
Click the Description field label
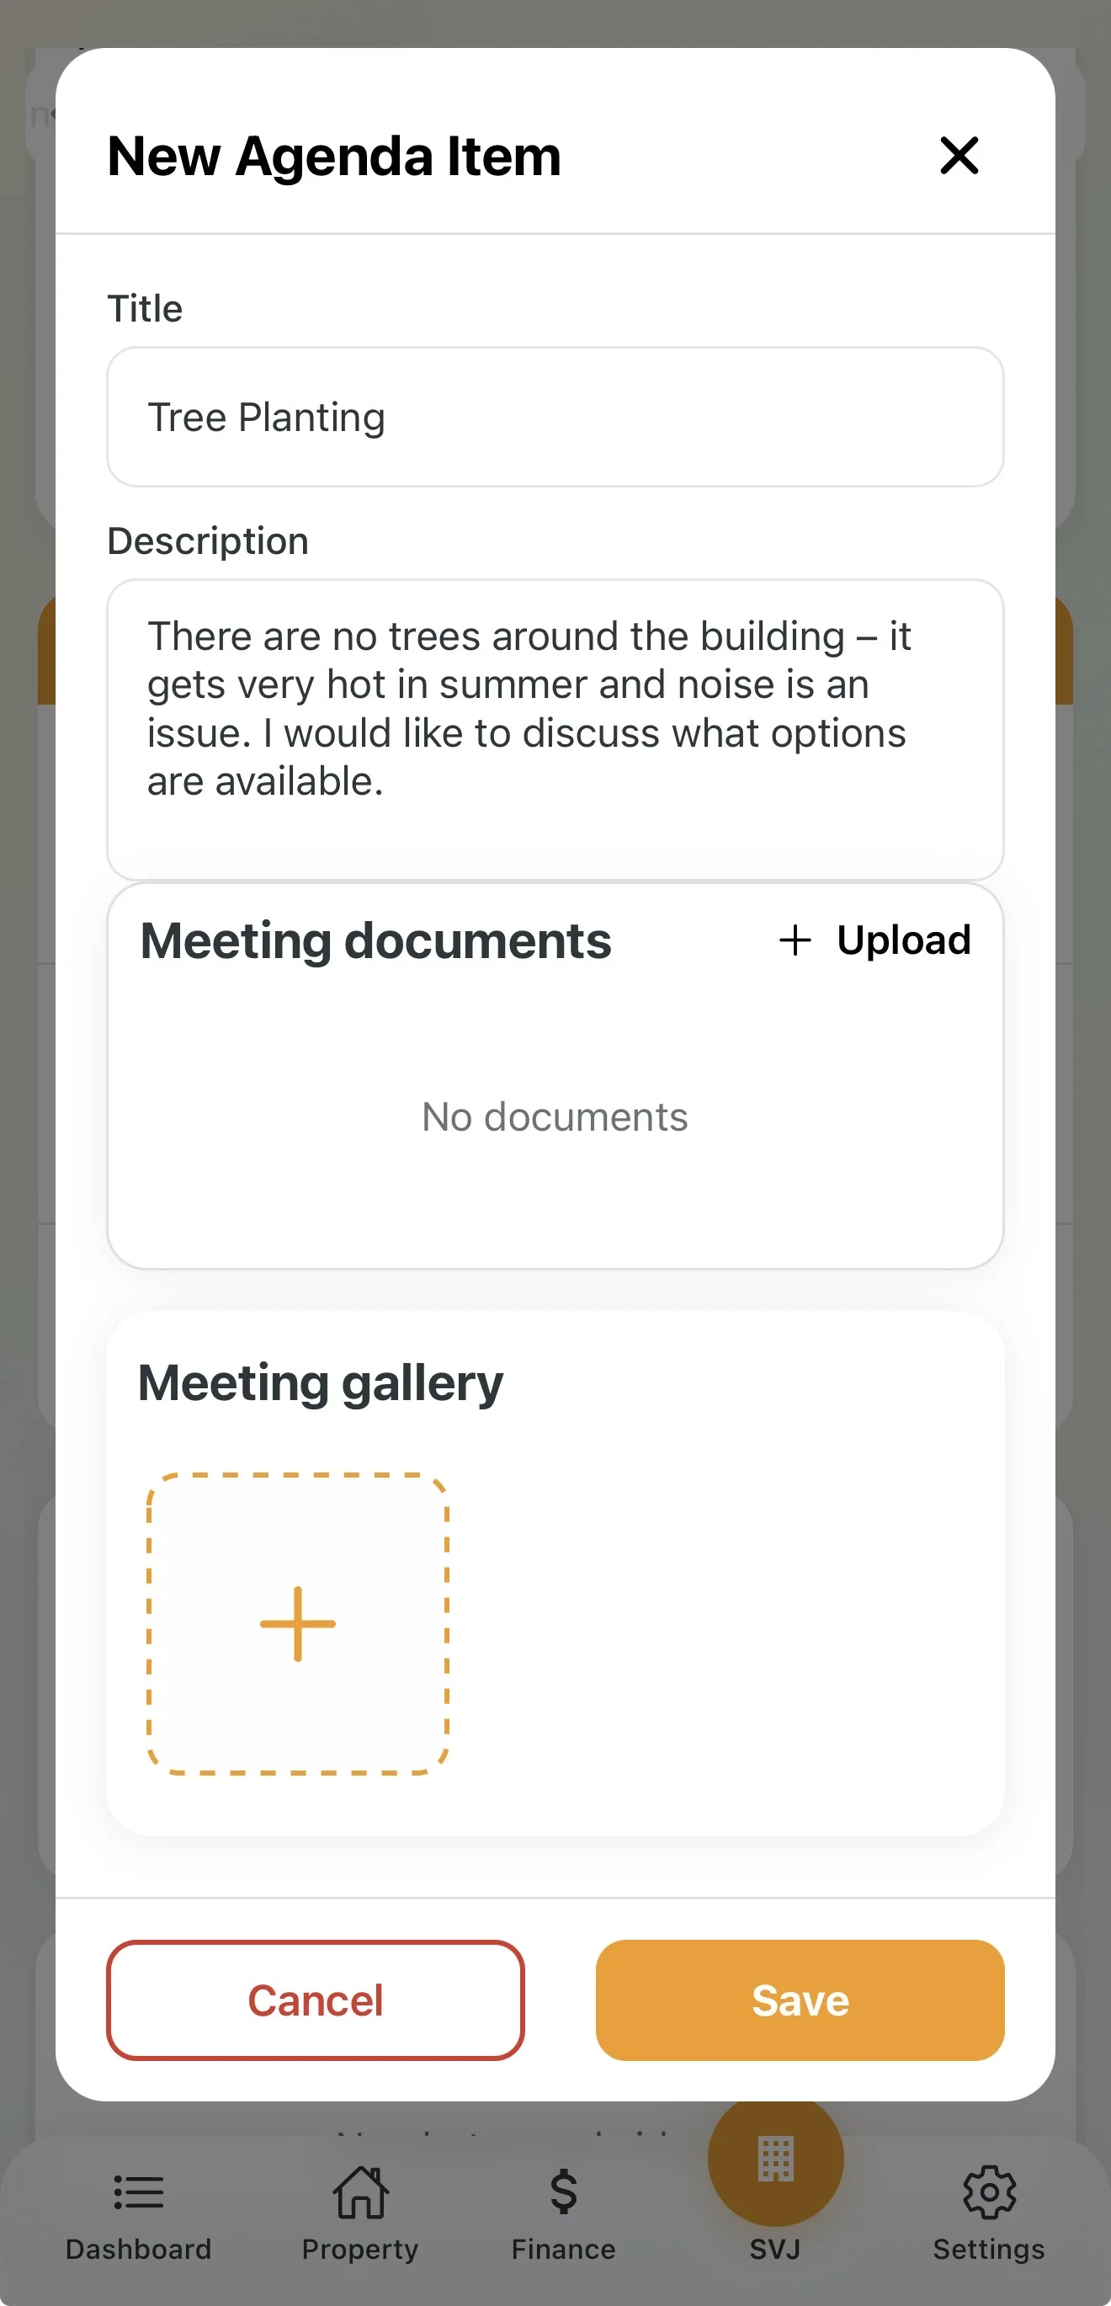point(208,541)
